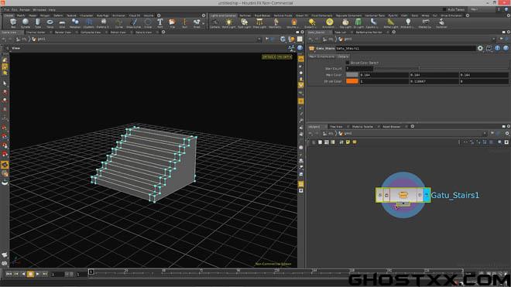Viewport: 511px width, 287px height.
Task: Click the Stripe Color orange swatch
Action: 352,81
